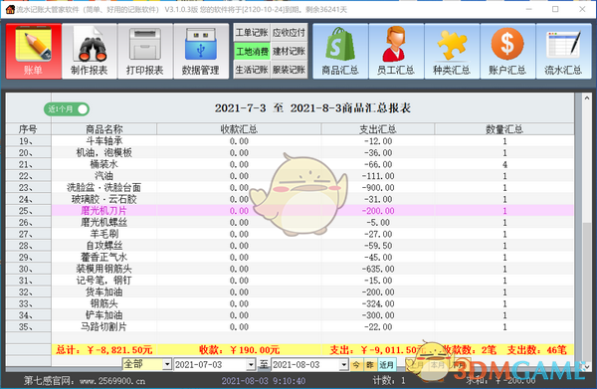
Task: Switch to 工单记账 ledger
Action: 252,33
